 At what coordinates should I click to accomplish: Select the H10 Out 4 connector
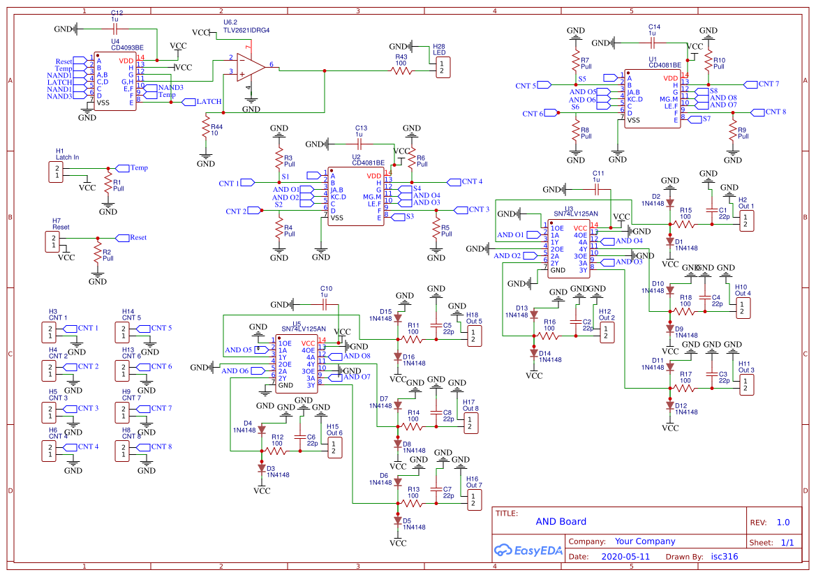[x=743, y=308]
